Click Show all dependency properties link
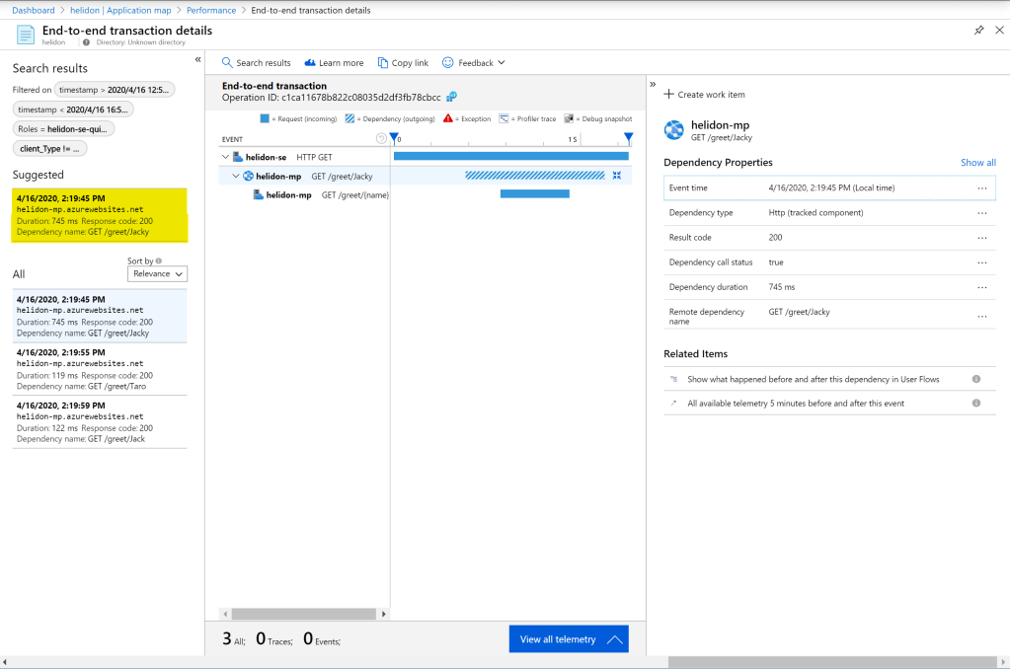 pyautogui.click(x=977, y=163)
